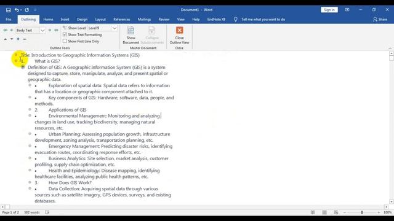Click the vertical scroll down arrow
Screen dimensions: 394x221
(x=392, y=202)
